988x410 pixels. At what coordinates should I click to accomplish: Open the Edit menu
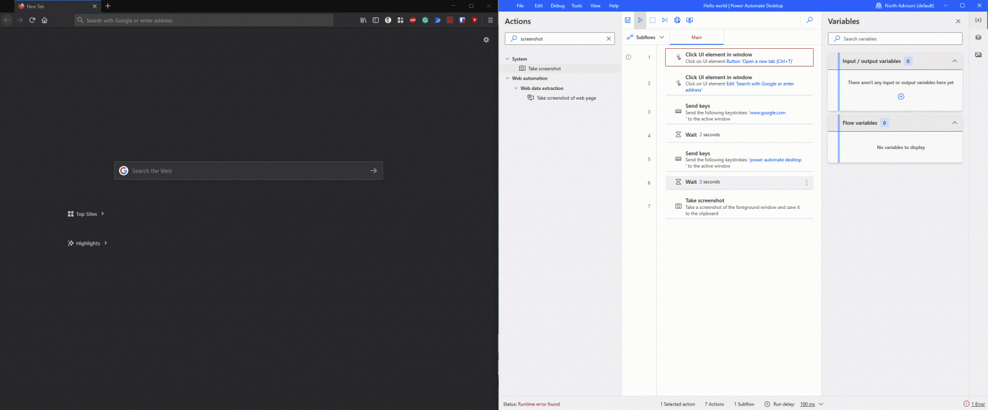538,5
